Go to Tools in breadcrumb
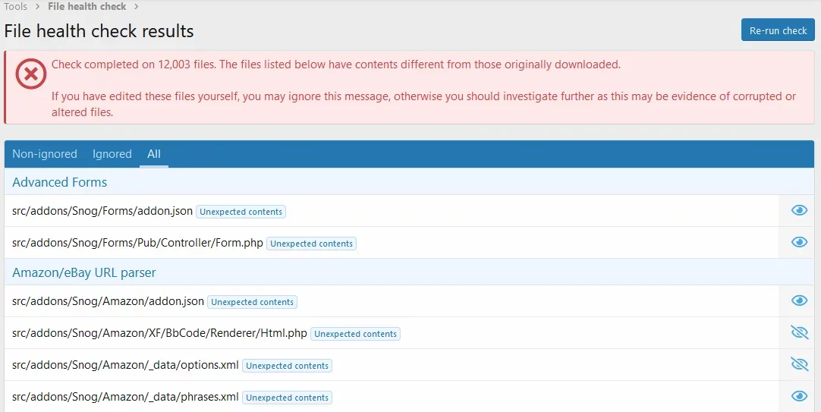Viewport: 821px width, 412px height. point(16,7)
